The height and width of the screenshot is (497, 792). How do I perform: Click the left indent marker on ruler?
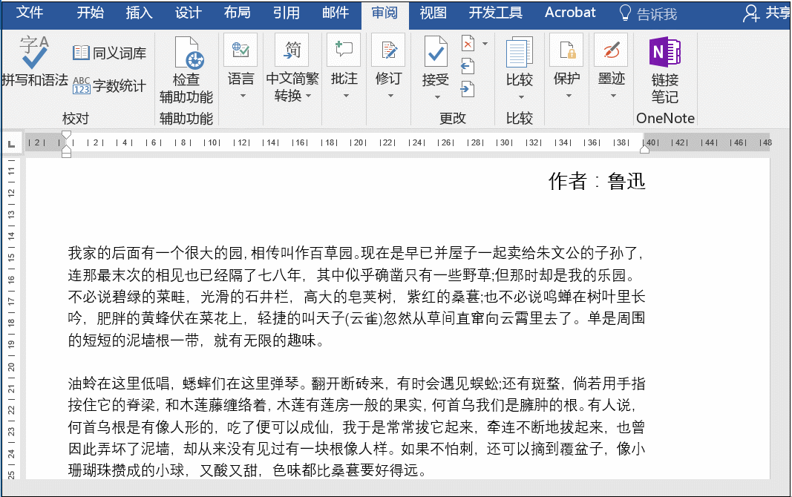(x=66, y=152)
